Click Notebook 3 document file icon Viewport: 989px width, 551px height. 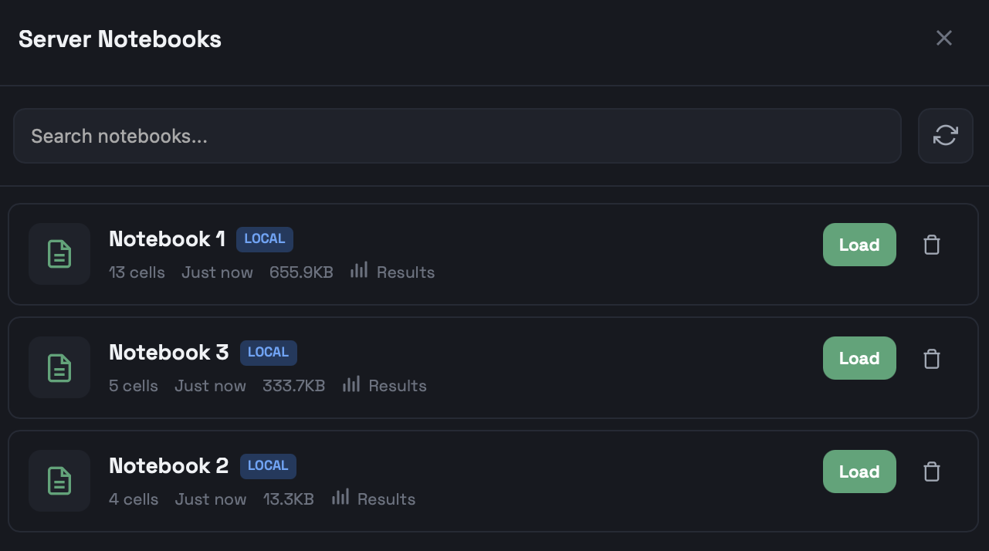(x=59, y=367)
